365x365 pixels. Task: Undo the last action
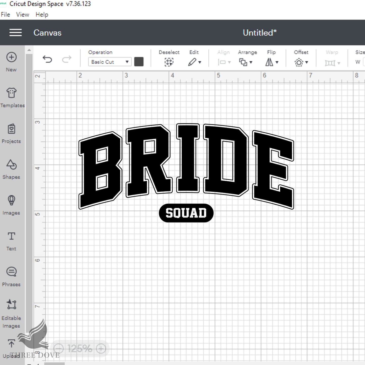tap(47, 59)
